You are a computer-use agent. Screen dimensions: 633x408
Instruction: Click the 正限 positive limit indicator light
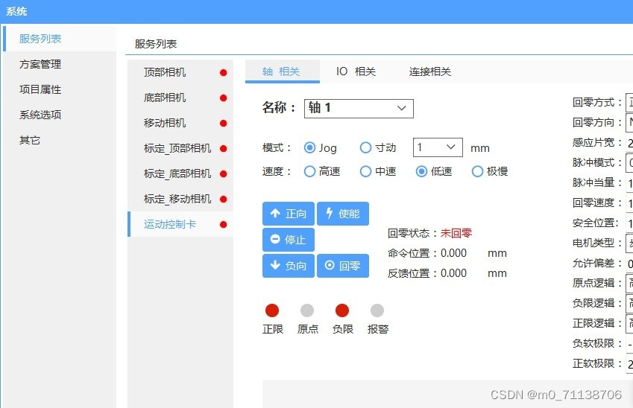[272, 310]
